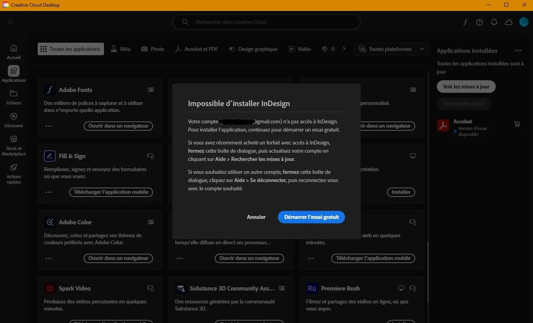Image resolution: width=533 pixels, height=323 pixels.
Task: Open Stock et Marketplace
Action: [14, 145]
